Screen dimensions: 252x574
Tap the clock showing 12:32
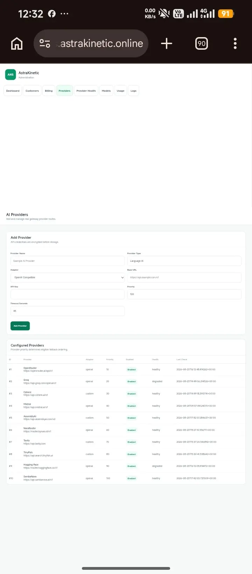coord(31,14)
